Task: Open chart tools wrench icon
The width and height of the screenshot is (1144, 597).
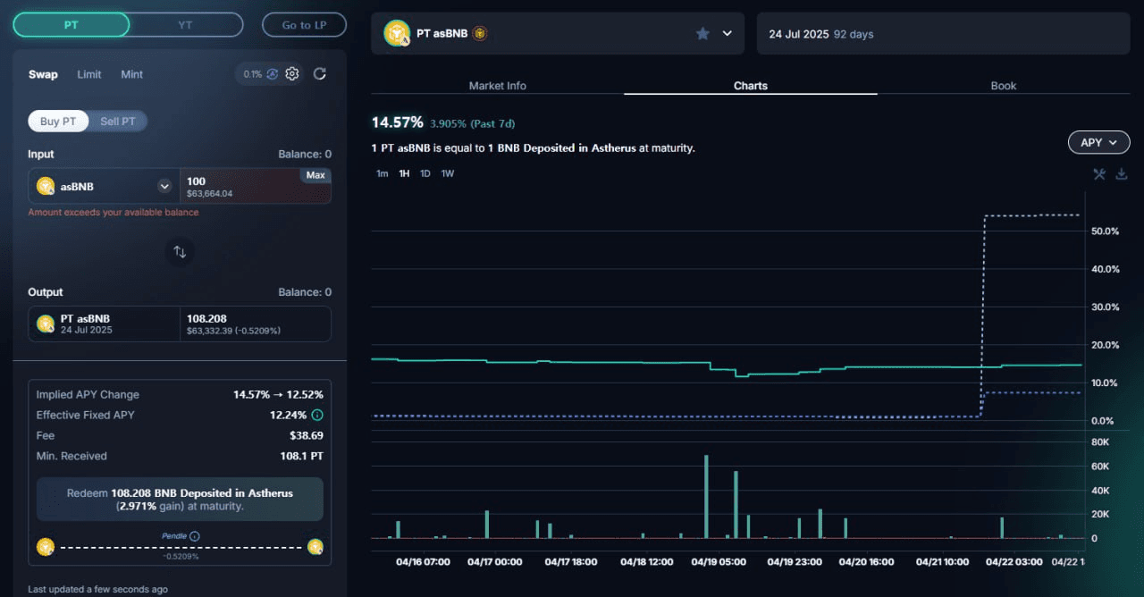Action: tap(1099, 174)
